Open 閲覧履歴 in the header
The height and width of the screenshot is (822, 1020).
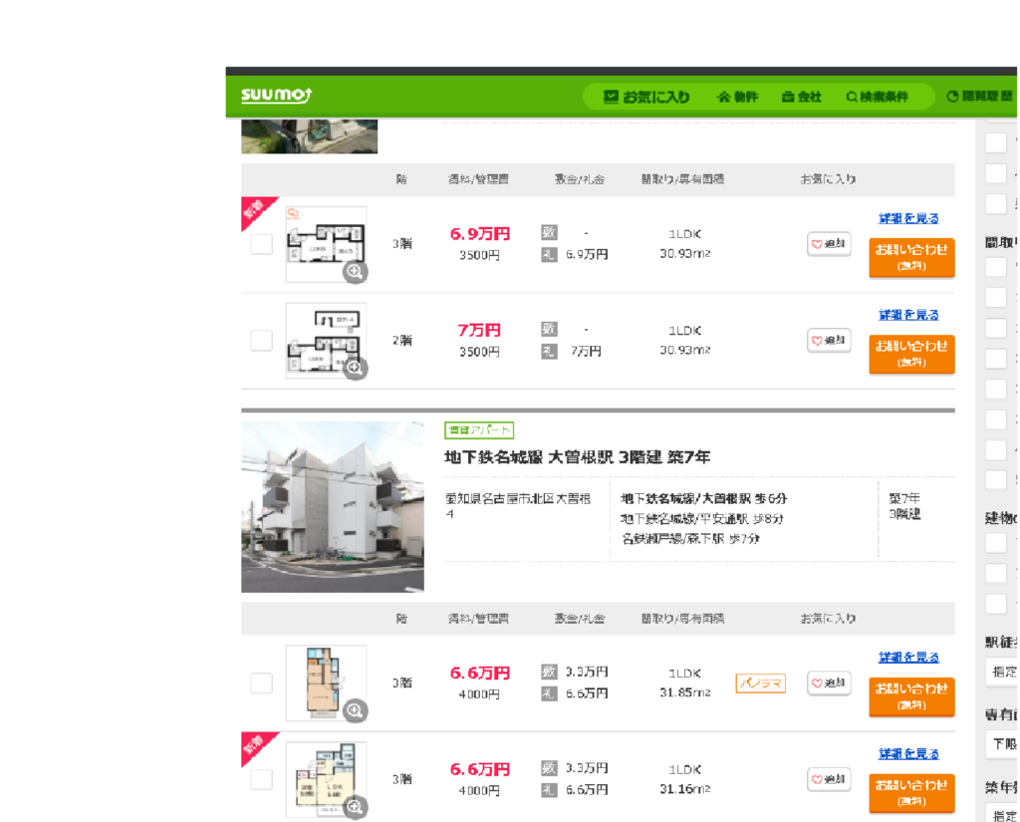pos(980,97)
